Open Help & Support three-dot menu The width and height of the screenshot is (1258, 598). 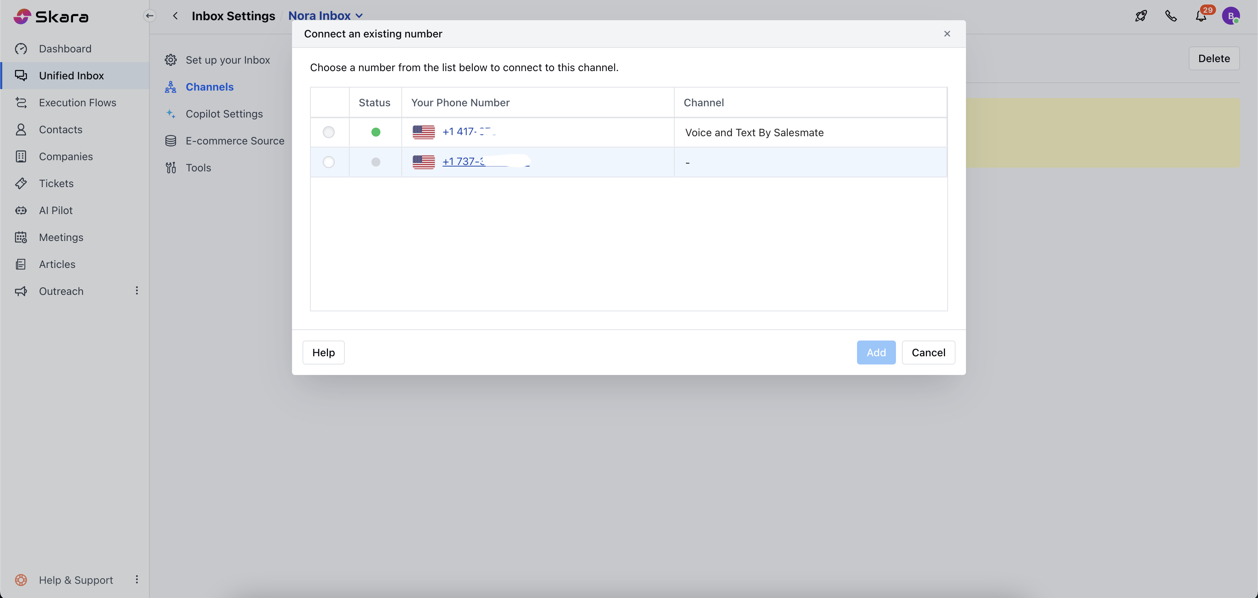[137, 579]
